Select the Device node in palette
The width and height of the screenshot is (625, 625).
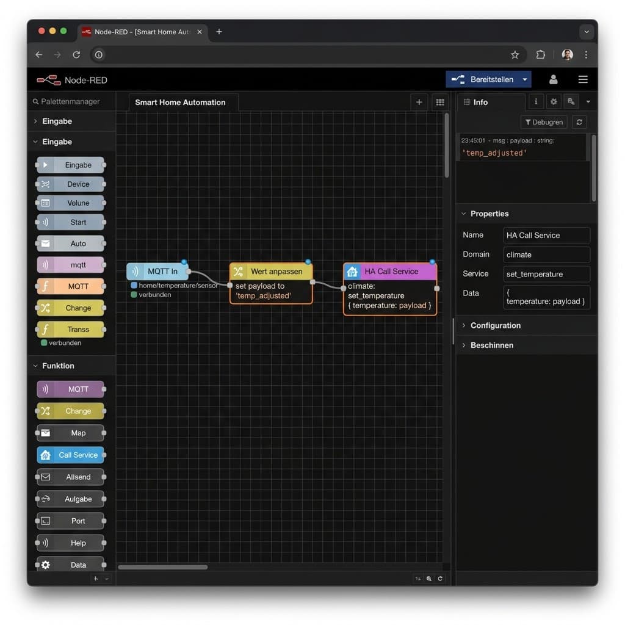[x=71, y=184]
